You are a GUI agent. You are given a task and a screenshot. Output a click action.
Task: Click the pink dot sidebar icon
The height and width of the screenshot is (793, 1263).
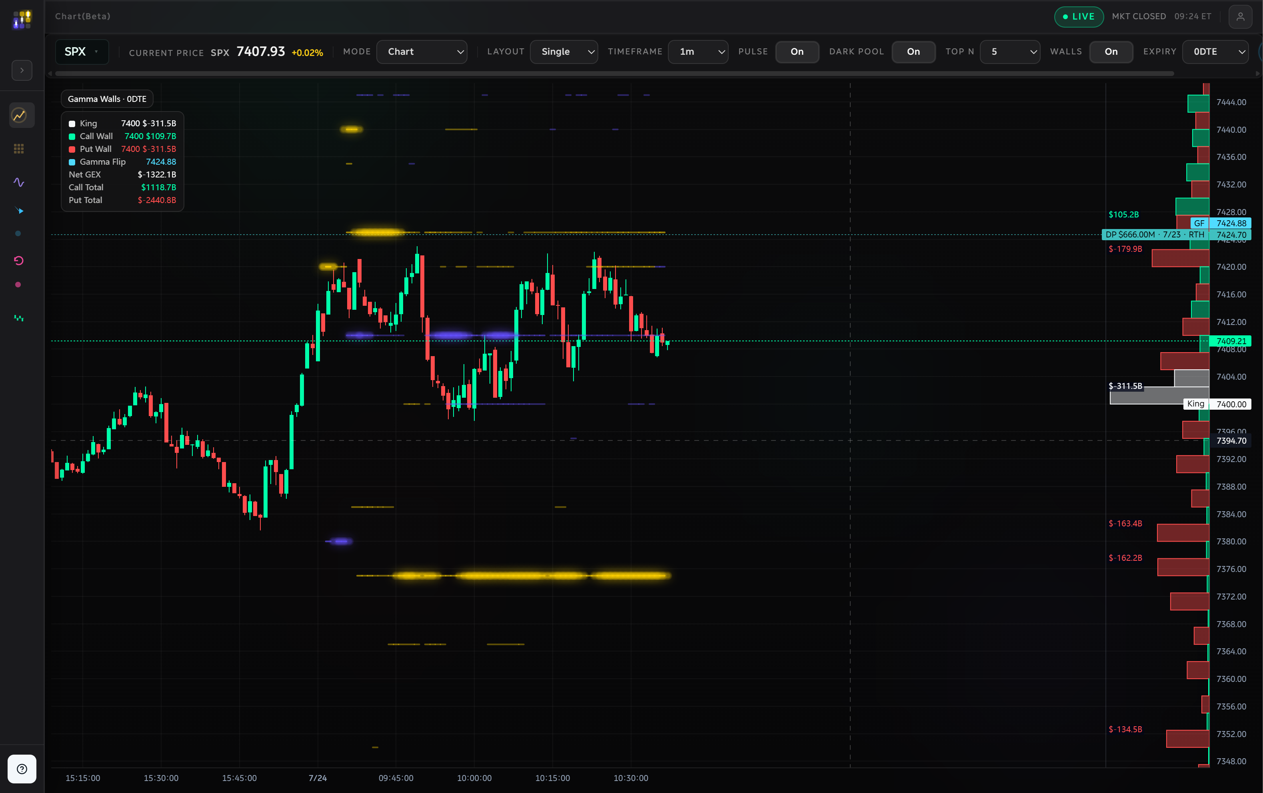18,285
